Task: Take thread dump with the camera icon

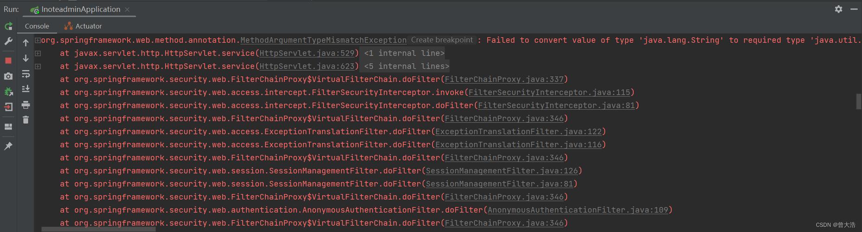Action: point(8,76)
